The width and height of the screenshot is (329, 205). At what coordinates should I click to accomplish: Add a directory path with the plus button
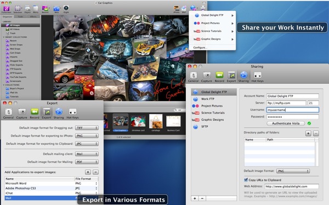pos(308,133)
